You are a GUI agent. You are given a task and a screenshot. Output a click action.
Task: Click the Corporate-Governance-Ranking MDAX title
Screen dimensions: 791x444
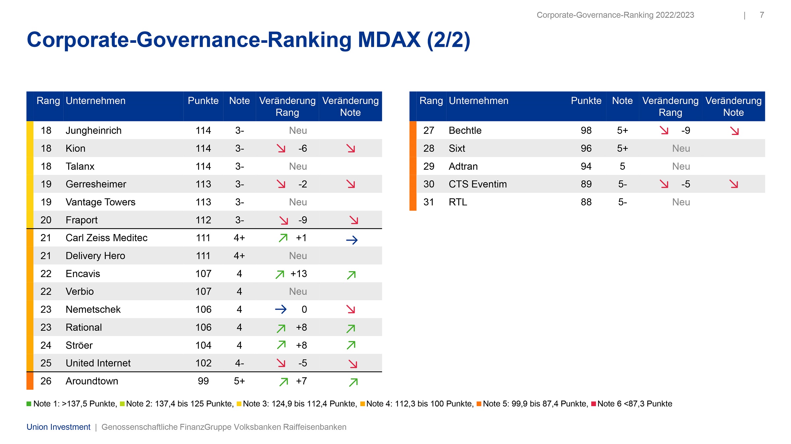tap(248, 40)
